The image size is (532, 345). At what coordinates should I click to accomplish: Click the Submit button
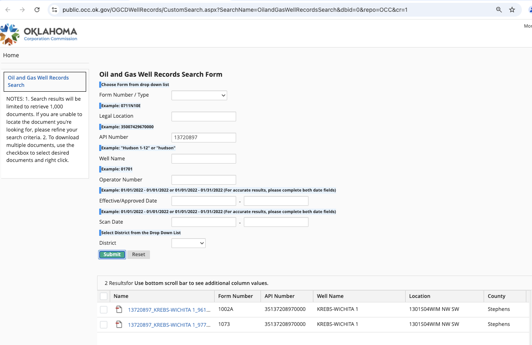pos(112,254)
